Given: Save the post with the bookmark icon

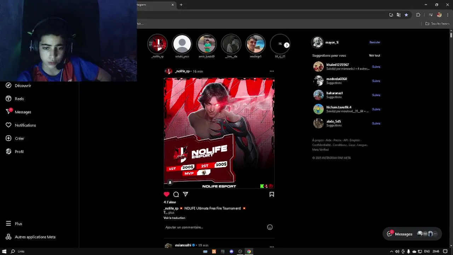Looking at the screenshot, I should point(272,194).
